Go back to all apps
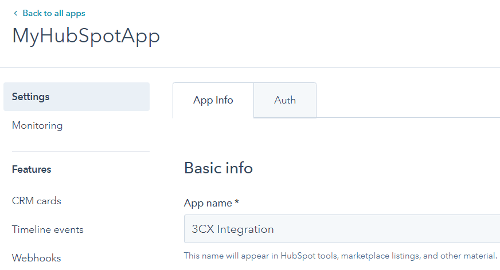500x270 pixels. [53, 13]
